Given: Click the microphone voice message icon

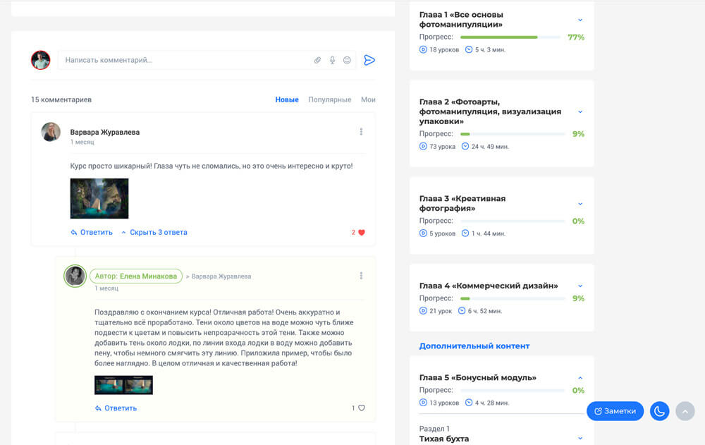Looking at the screenshot, I should pos(332,61).
